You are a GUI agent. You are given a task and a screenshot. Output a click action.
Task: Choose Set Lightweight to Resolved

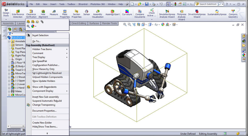click(47, 73)
